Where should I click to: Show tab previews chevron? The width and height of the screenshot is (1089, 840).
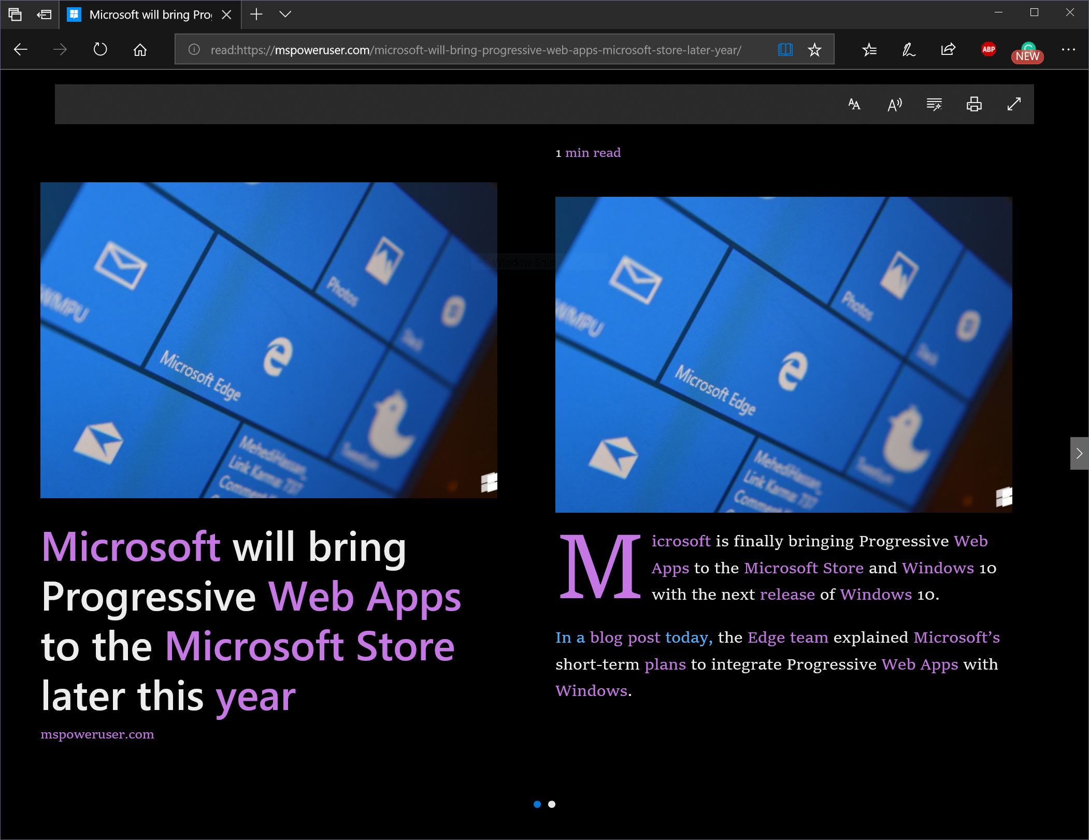pos(285,15)
